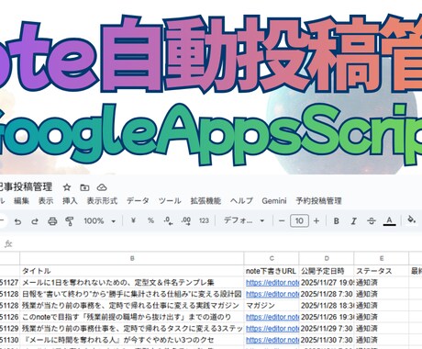422x349 pixels.
Task: Click the formula bar fx area
Action: point(8,244)
